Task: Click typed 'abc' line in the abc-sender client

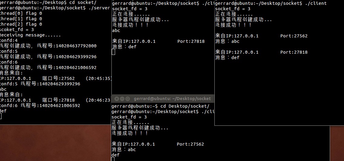Action: point(116,30)
